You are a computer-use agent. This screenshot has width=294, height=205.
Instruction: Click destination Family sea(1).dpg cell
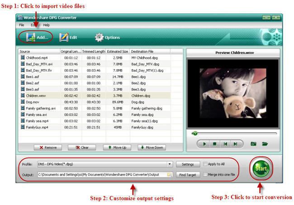pos(144,121)
